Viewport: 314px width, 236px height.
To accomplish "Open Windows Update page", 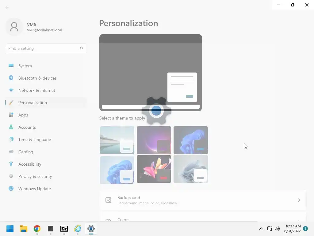I will click(x=46, y=189).
